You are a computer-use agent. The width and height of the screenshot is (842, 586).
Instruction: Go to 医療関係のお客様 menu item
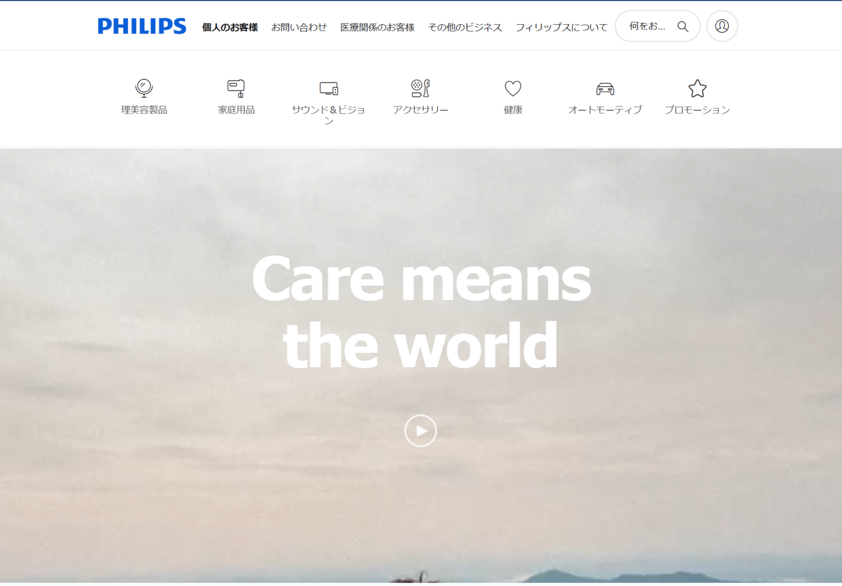(x=377, y=27)
